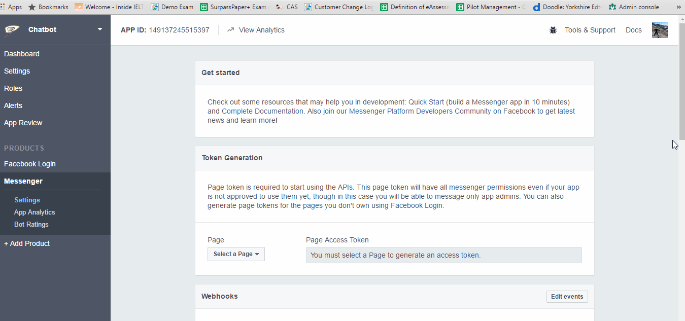Open the Welcome - Inside IELTS bookmark

[x=109, y=7]
